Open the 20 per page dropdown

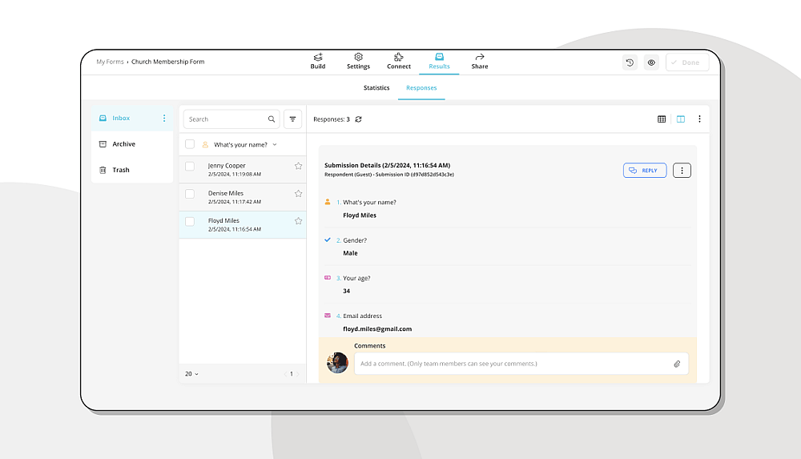coord(191,373)
